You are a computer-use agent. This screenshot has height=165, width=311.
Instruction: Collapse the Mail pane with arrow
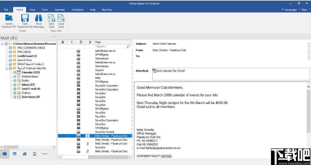pyautogui.click(x=54, y=37)
